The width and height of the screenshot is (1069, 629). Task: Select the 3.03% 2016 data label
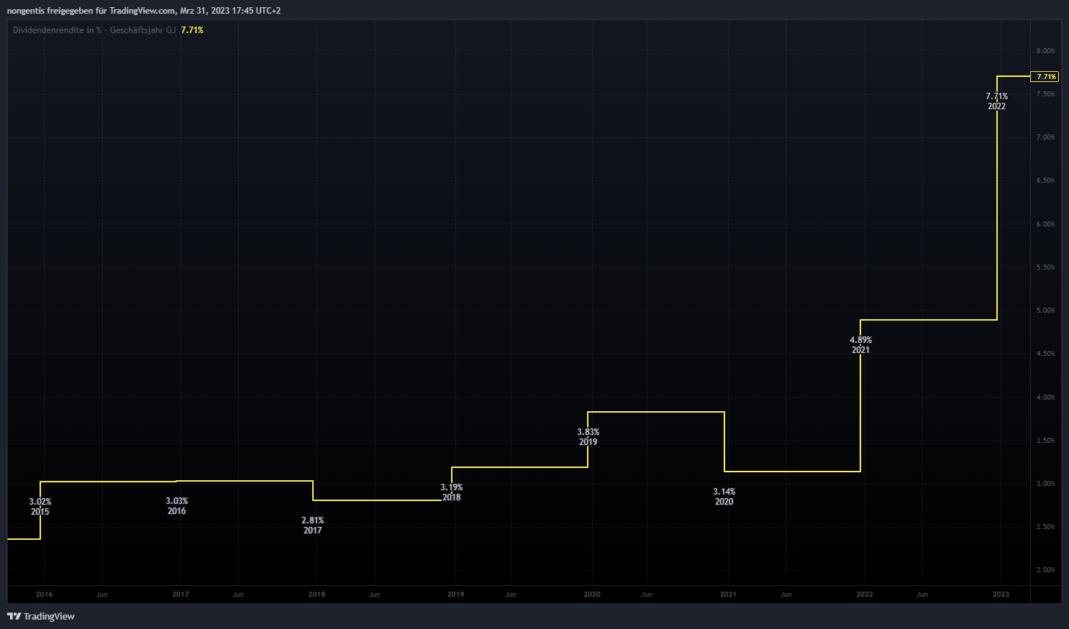click(x=176, y=506)
